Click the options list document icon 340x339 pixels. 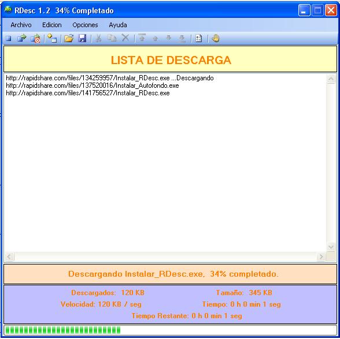coord(199,38)
